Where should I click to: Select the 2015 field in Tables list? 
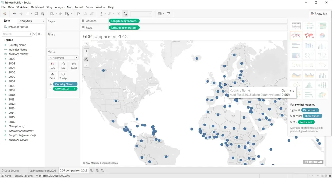(12, 117)
